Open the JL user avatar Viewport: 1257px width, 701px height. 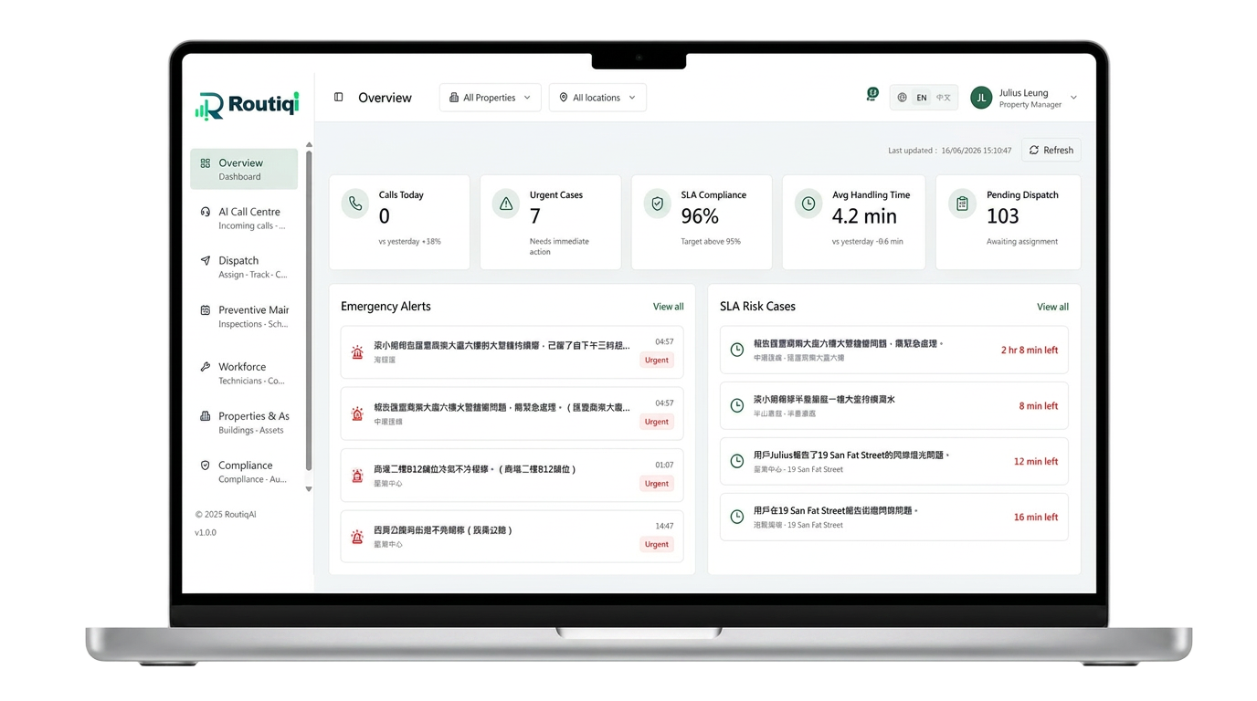tap(981, 98)
